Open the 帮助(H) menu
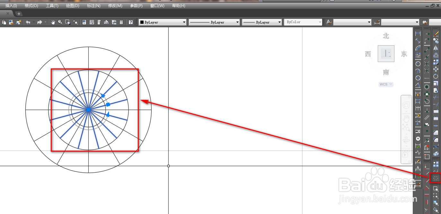This screenshot has height=214, width=441. point(179,6)
